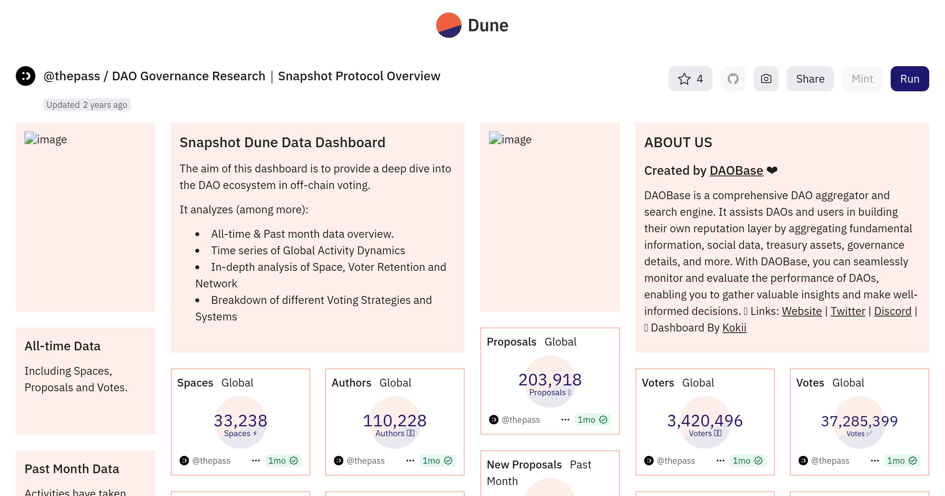Click the Mint button
This screenshot has height=496, width=945.
[x=862, y=79]
